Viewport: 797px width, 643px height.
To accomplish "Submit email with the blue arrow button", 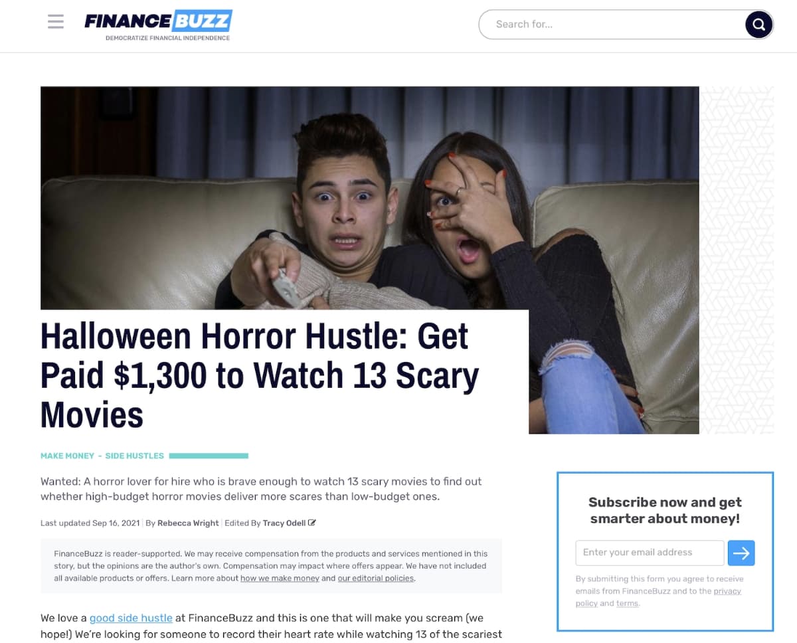I will tap(741, 553).
